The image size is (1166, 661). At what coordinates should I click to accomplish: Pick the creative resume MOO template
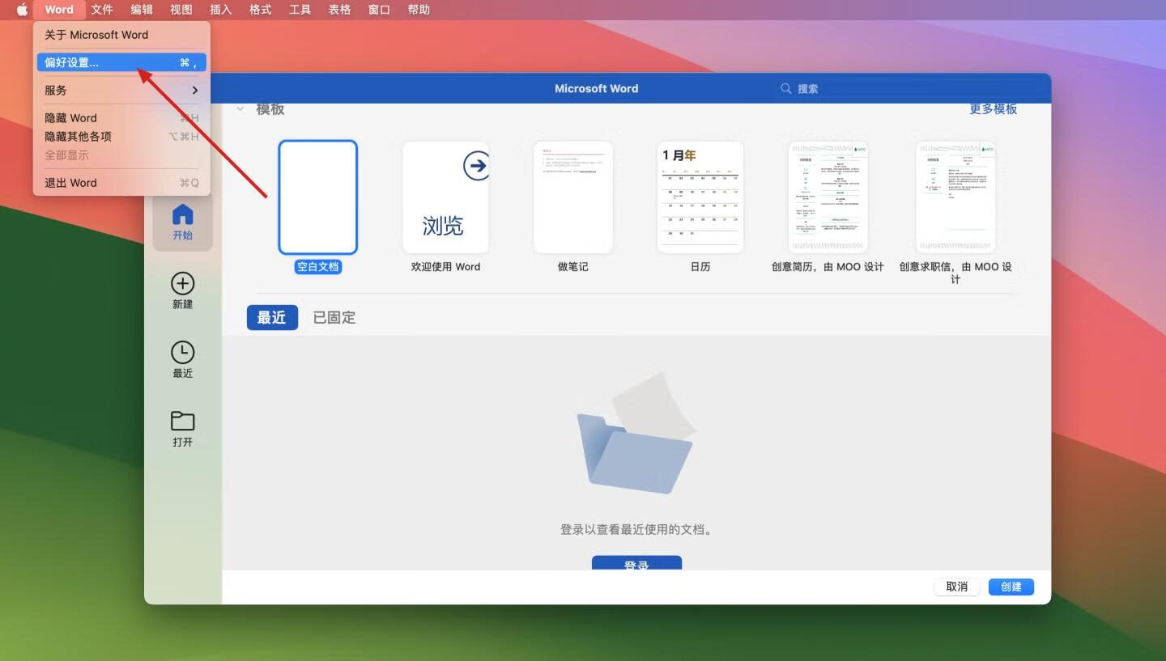pos(828,197)
